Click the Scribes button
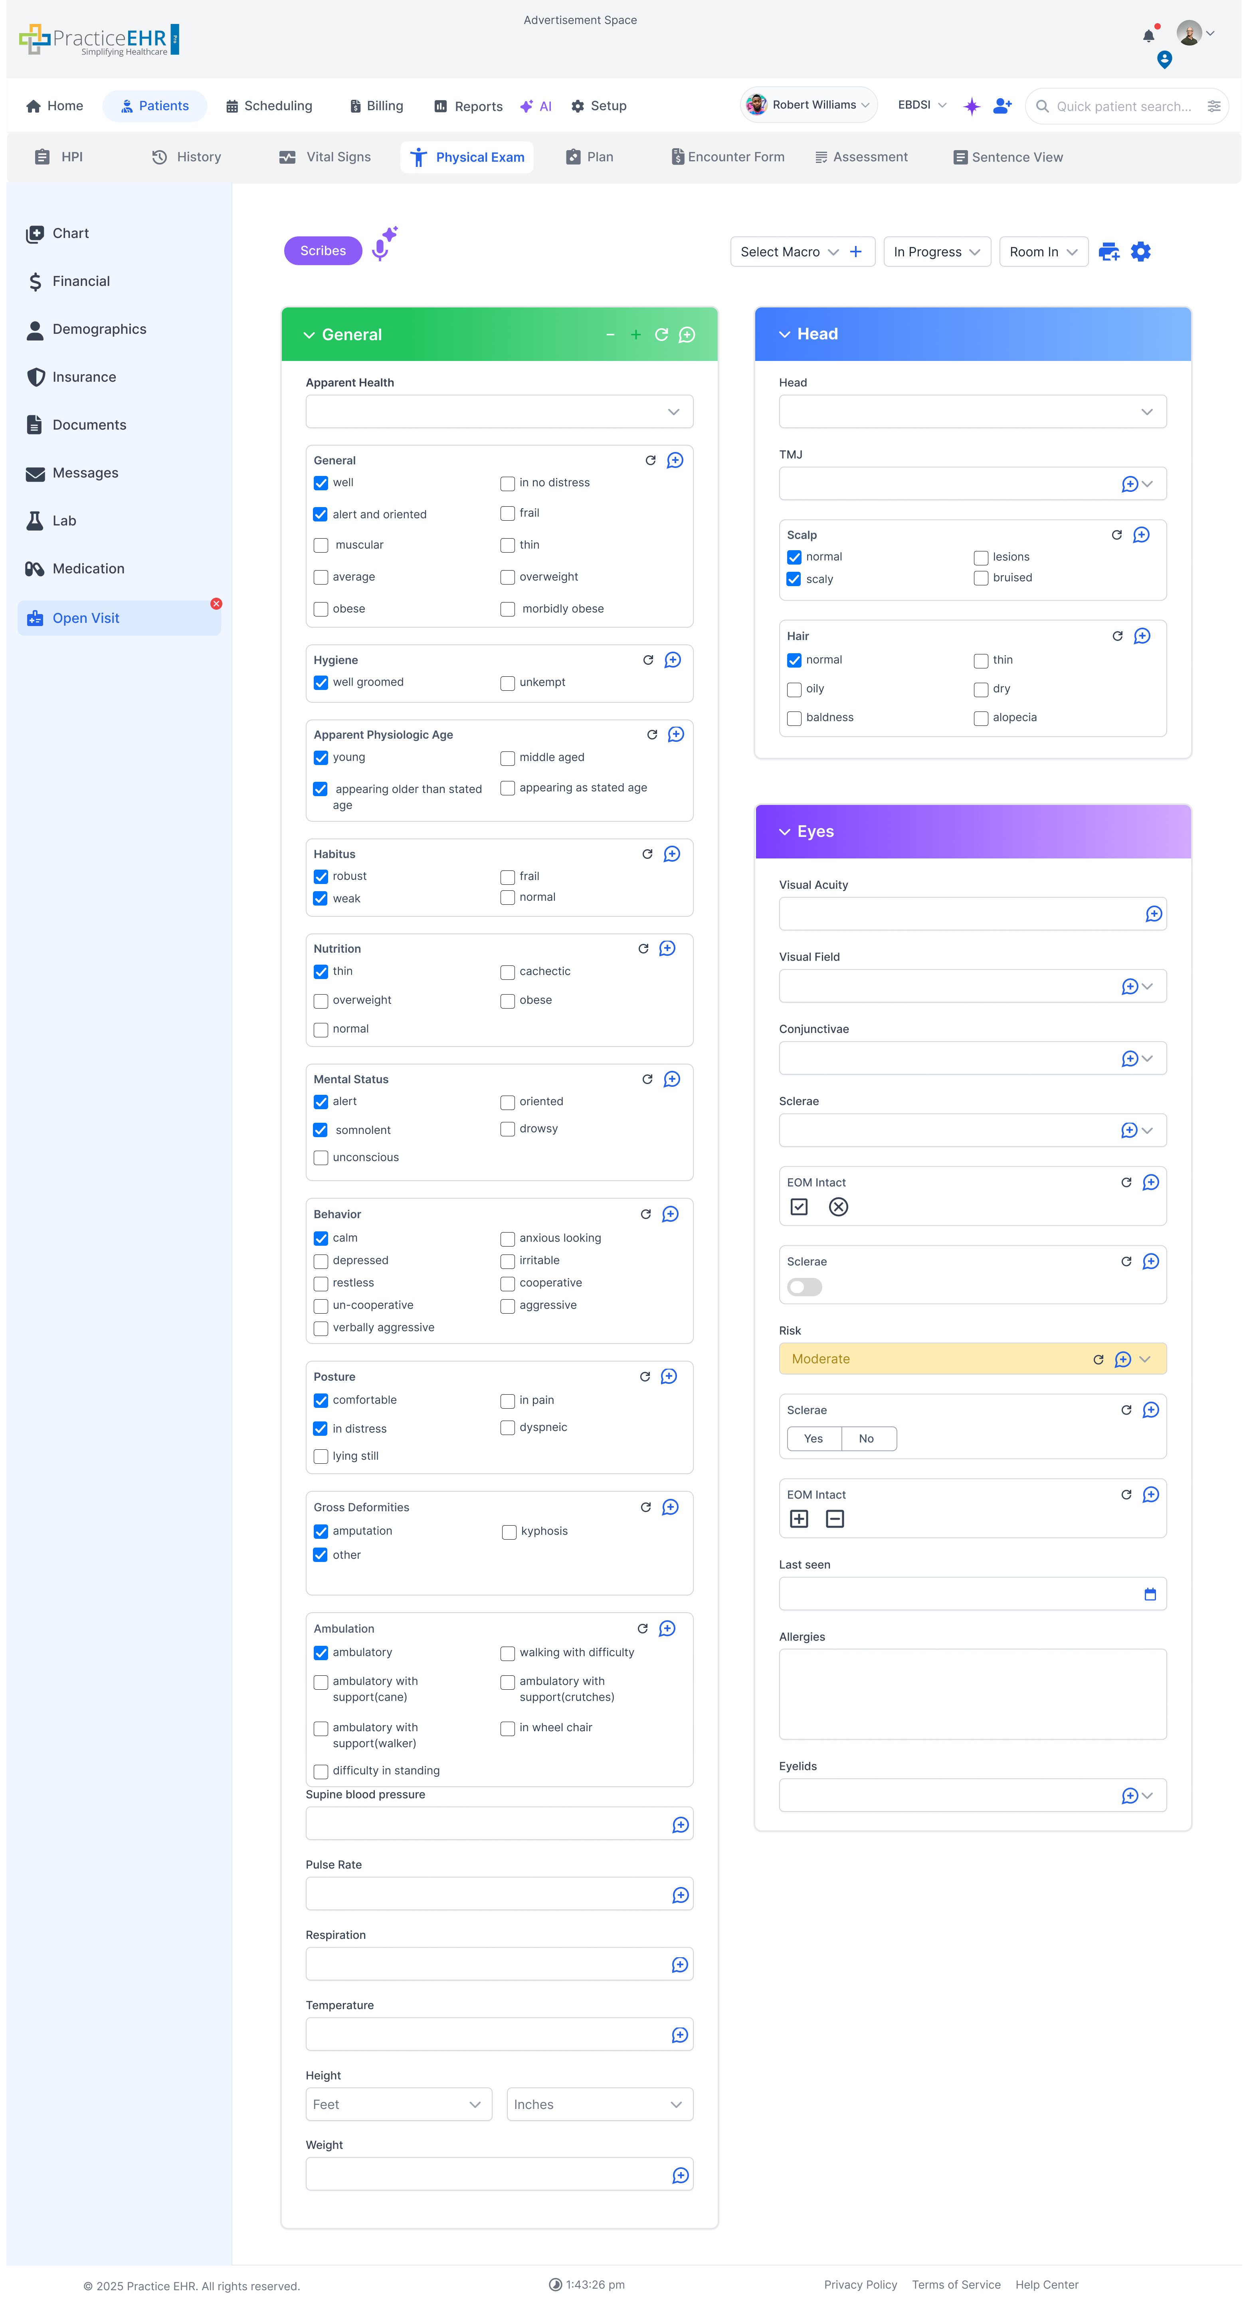 point(323,251)
